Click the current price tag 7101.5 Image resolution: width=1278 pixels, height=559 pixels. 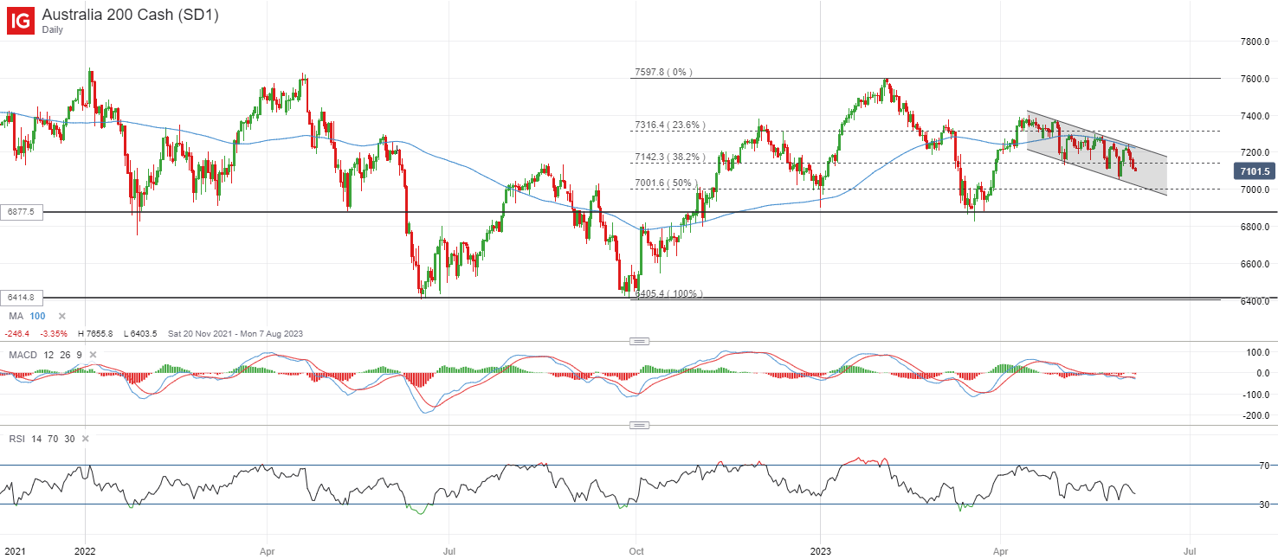pyautogui.click(x=1253, y=170)
